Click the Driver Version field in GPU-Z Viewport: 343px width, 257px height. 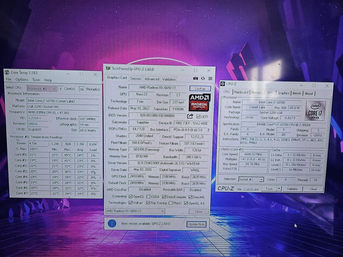click(x=168, y=163)
